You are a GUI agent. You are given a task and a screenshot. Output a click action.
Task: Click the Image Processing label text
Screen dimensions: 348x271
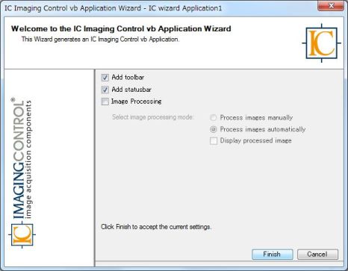point(137,102)
